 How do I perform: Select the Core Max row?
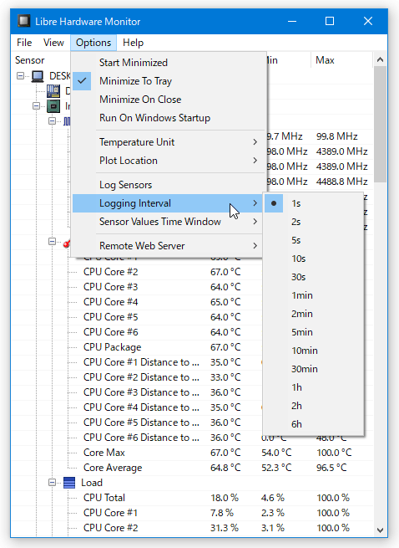coord(193,453)
